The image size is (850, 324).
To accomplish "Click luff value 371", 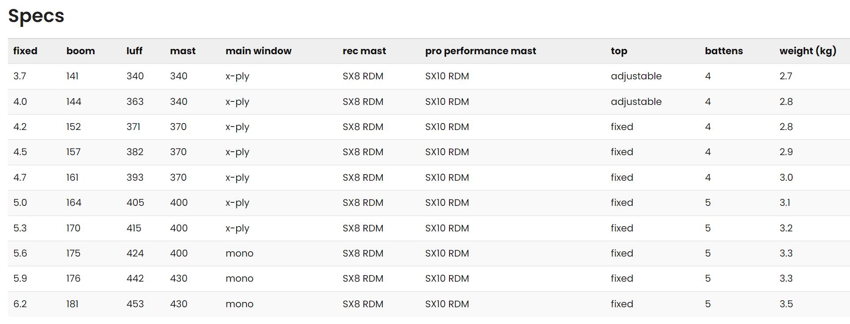I will pyautogui.click(x=133, y=127).
